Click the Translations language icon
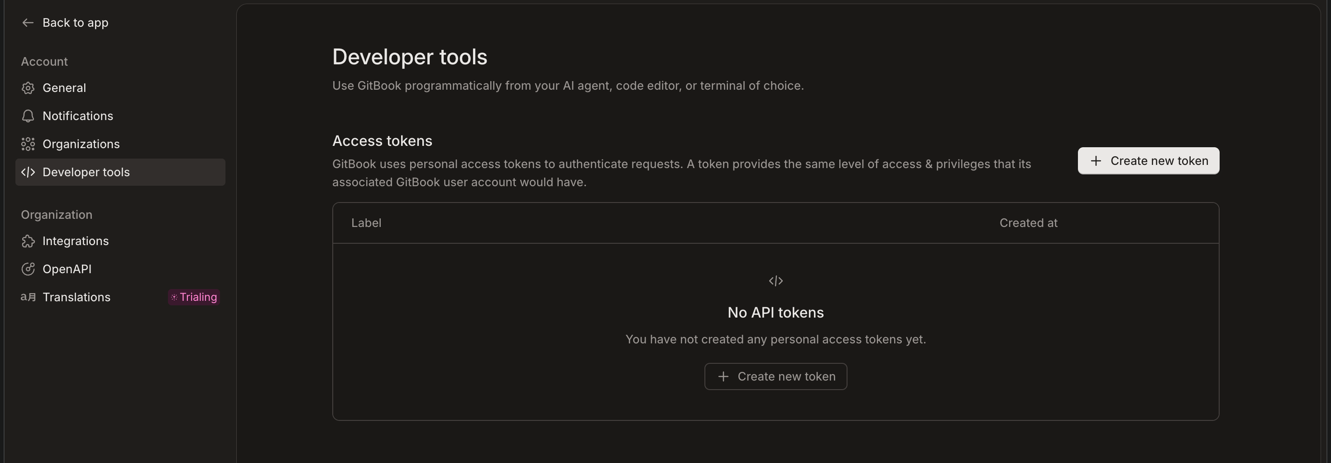1331x463 pixels. point(28,297)
